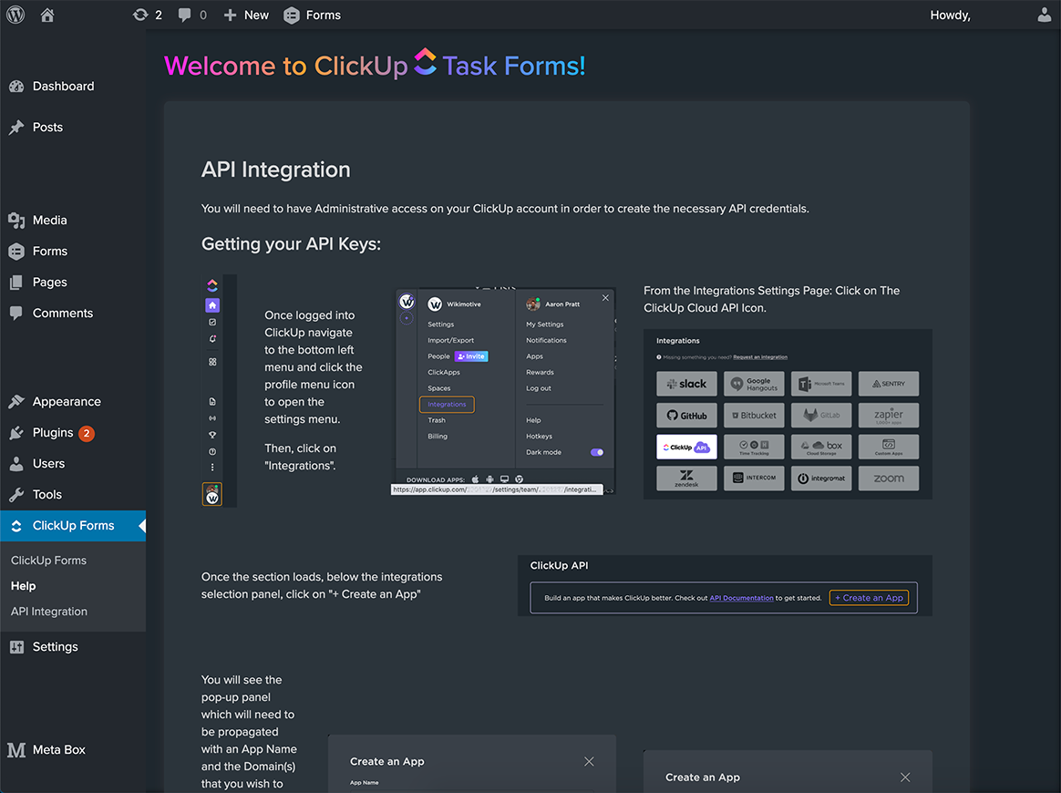Click the profile avatar in ClickUp sidebar image

click(211, 494)
